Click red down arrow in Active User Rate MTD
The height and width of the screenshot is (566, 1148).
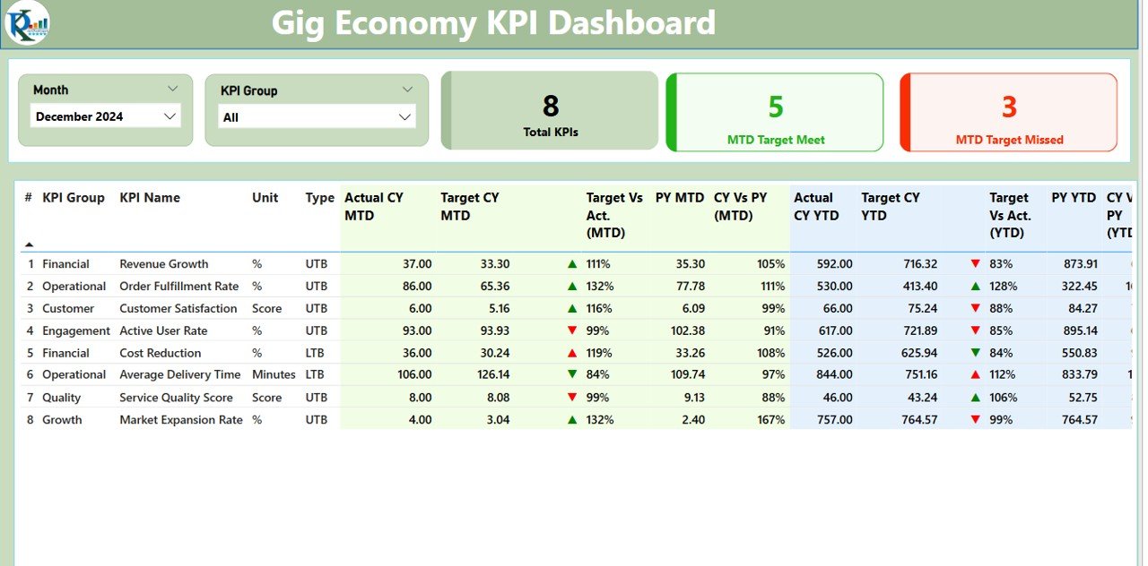click(572, 331)
